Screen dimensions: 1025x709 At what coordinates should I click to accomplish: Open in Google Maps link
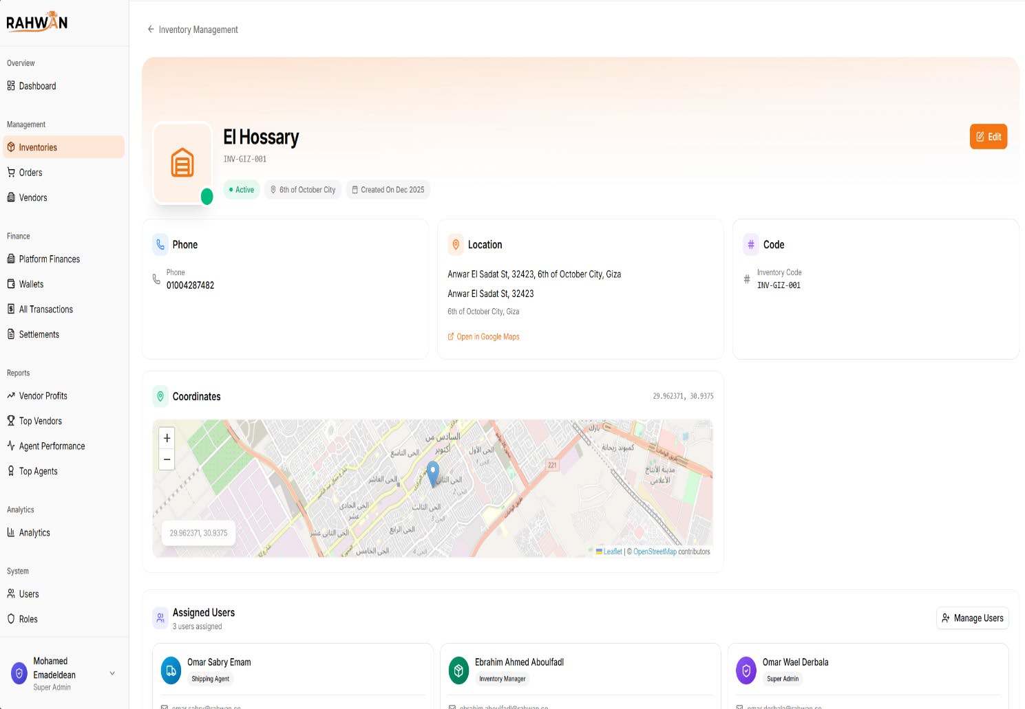[x=483, y=337]
